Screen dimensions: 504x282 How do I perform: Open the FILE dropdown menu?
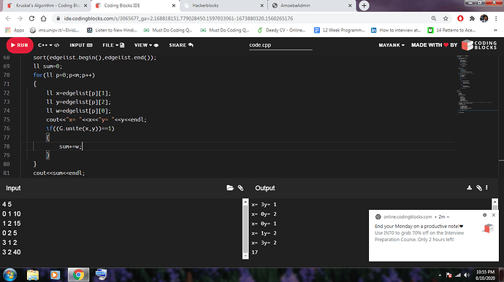113,45
